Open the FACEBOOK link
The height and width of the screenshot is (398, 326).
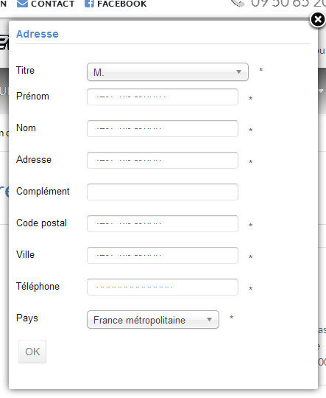tap(122, 4)
